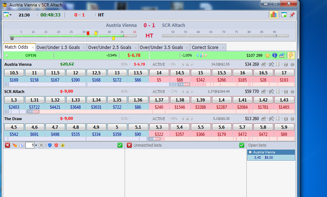Click the orange arrow icon in bet toolbar
Image resolution: width=327 pixels, height=197 pixels.
15,145
